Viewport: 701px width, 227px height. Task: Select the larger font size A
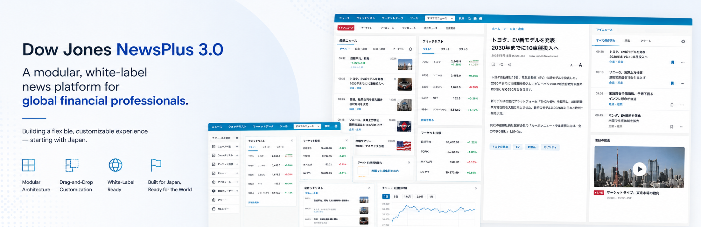click(x=580, y=65)
